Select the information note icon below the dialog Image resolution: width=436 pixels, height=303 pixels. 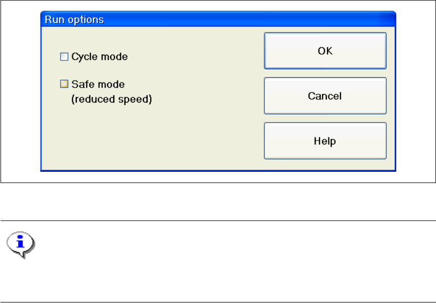point(20,243)
